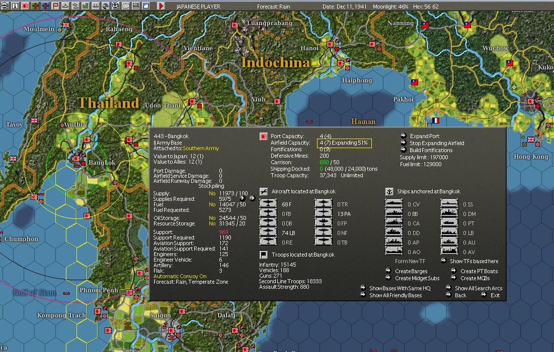Click the battleship icon beside 0 BB
Image resolution: width=554 pixels, height=352 pixels.
393,213
